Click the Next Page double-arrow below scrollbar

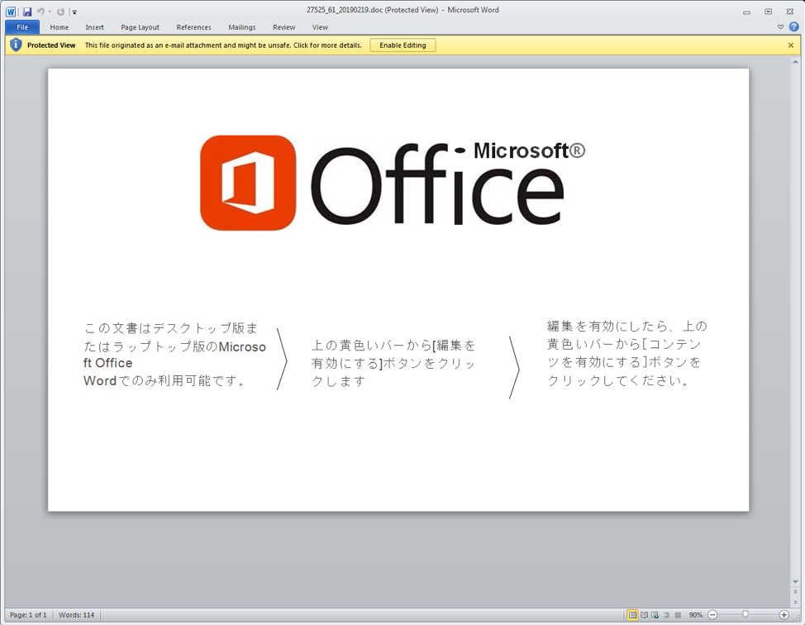tap(795, 602)
